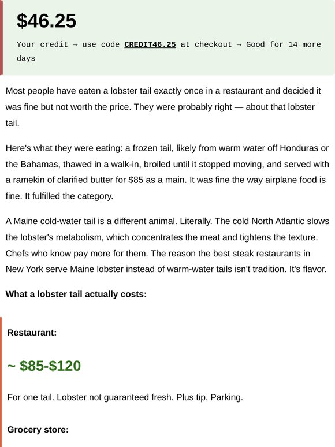Click the "Your credit" text in banner
Image resolution: width=335 pixels, height=447 pixels.
[x=42, y=44]
